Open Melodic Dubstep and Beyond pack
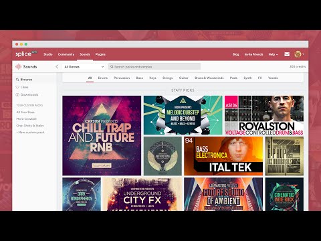The height and width of the screenshot is (241, 321). (183, 115)
